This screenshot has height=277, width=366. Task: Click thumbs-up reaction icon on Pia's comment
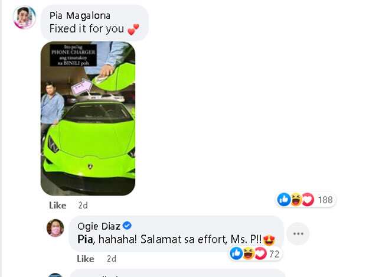pyautogui.click(x=284, y=200)
